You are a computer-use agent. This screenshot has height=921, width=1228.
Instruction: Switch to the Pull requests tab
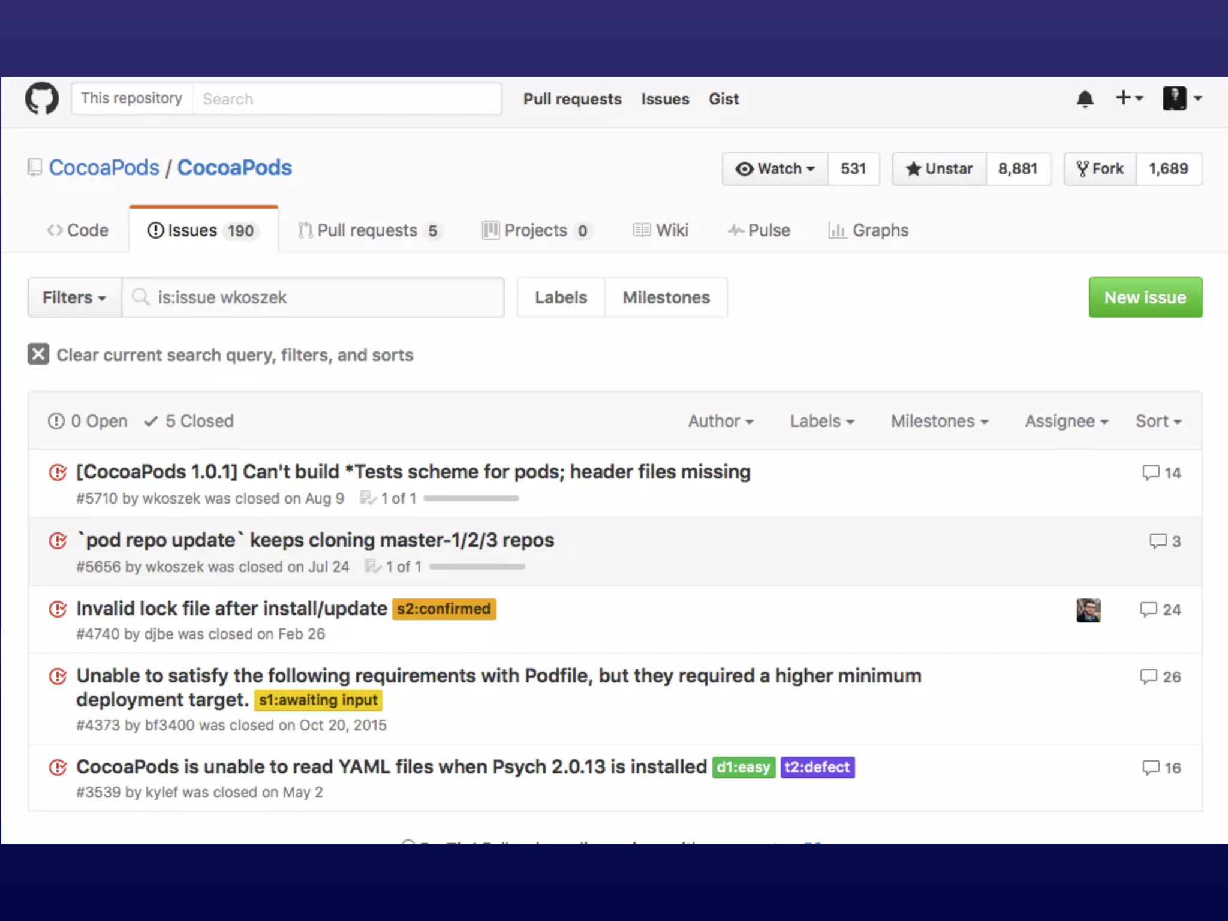coord(368,231)
